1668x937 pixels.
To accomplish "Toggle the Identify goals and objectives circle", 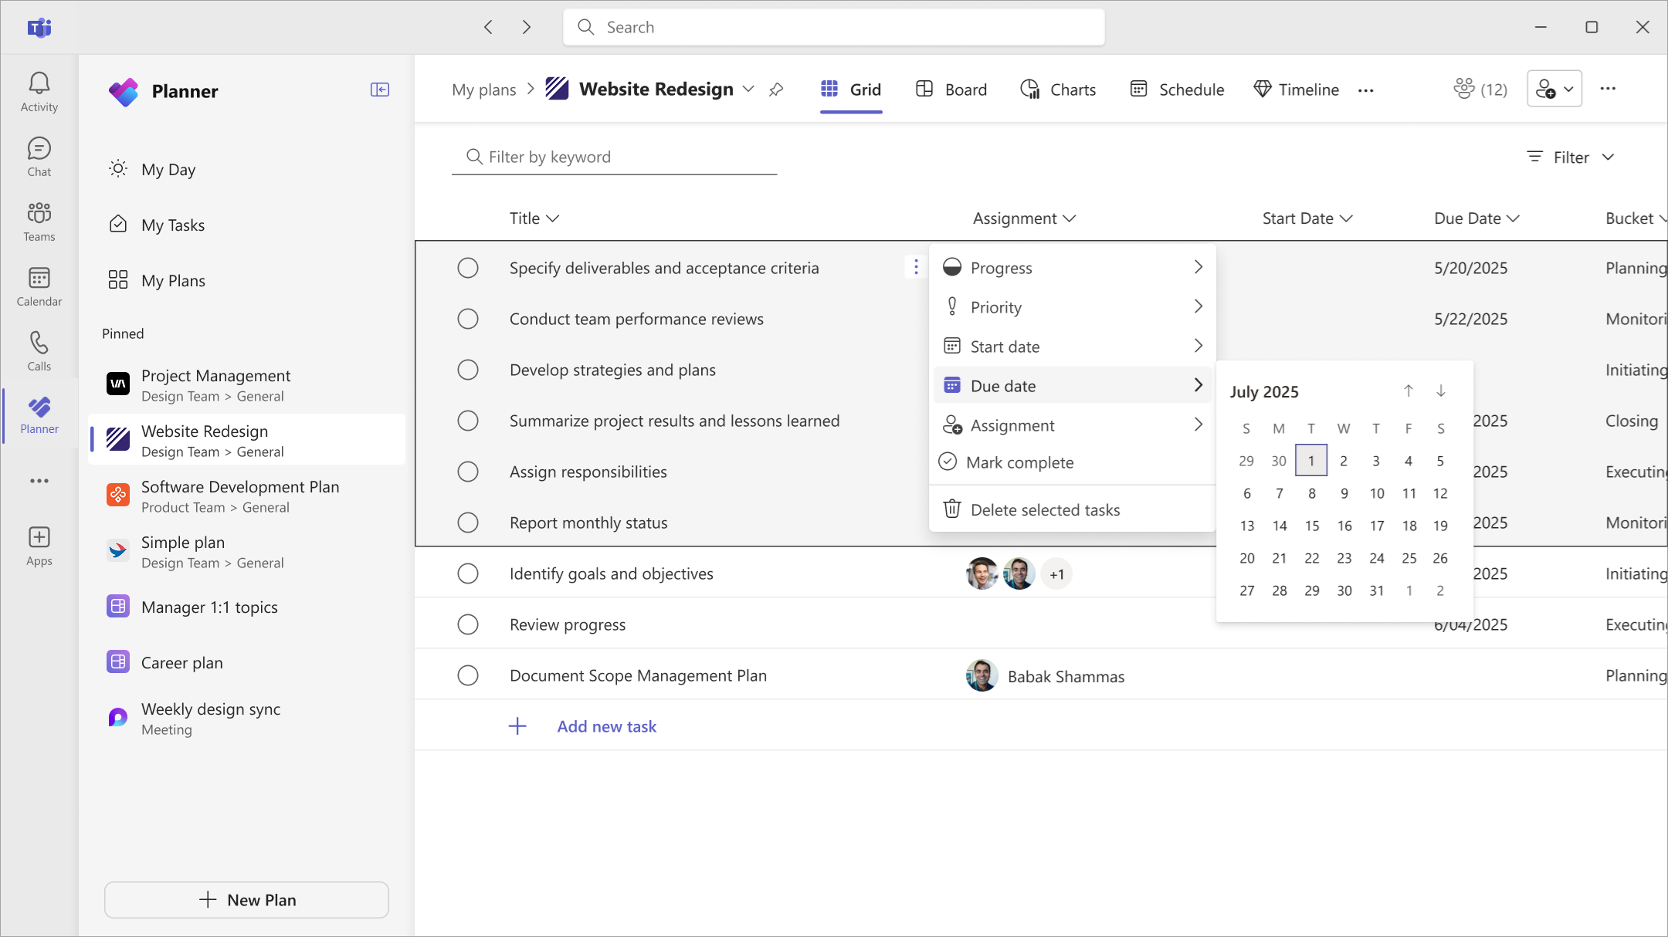I will [x=467, y=573].
